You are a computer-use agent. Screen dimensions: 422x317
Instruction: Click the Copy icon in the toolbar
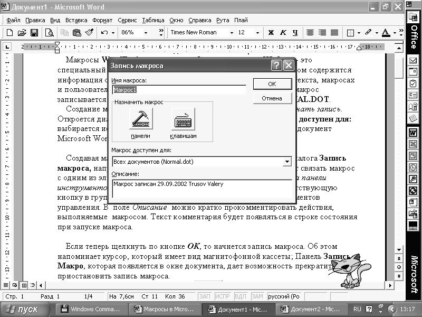64,33
